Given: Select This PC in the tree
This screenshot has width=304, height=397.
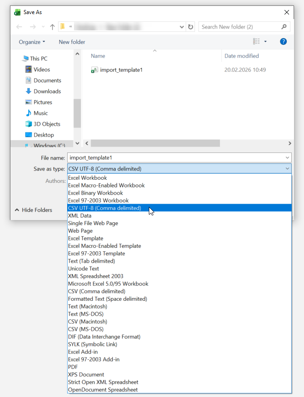Looking at the screenshot, I should pos(34,59).
